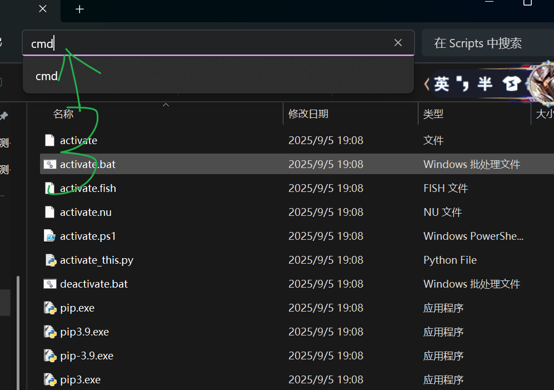Select the activate file name
The height and width of the screenshot is (390, 554).
[78, 141]
